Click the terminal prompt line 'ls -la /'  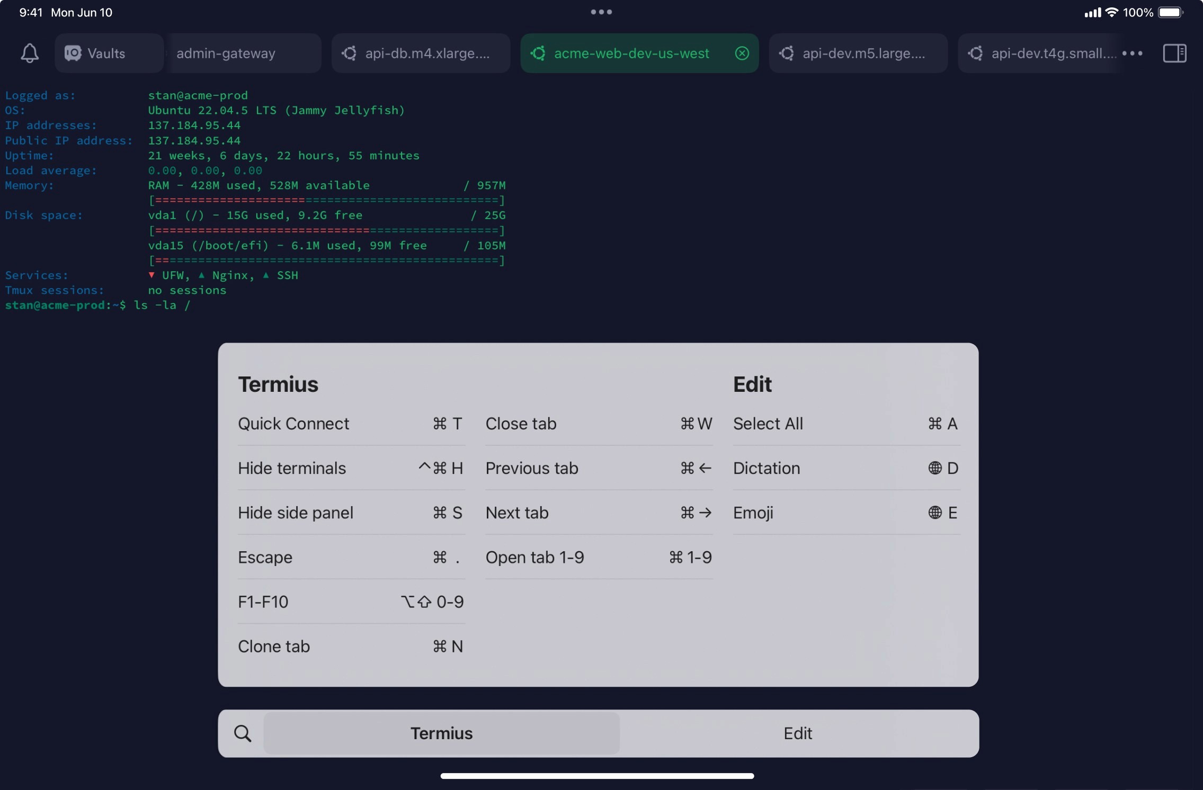(97, 305)
